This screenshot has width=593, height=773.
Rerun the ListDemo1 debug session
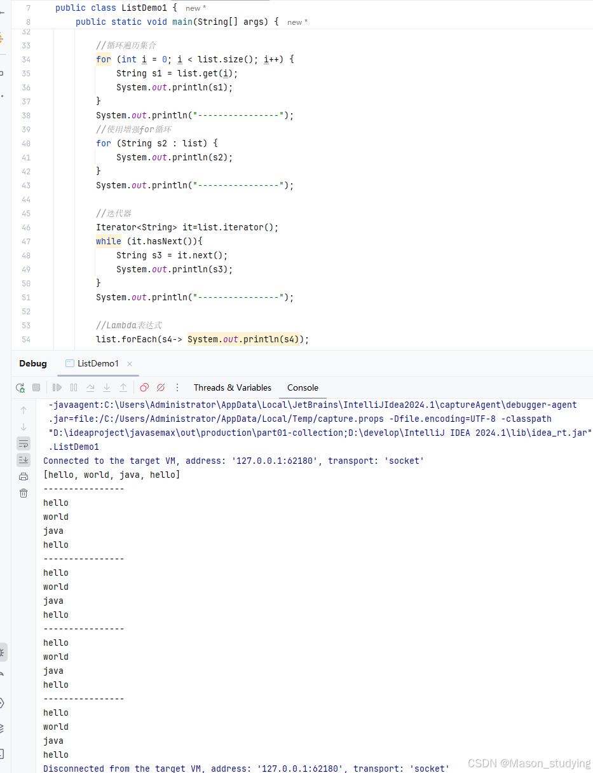click(x=20, y=387)
